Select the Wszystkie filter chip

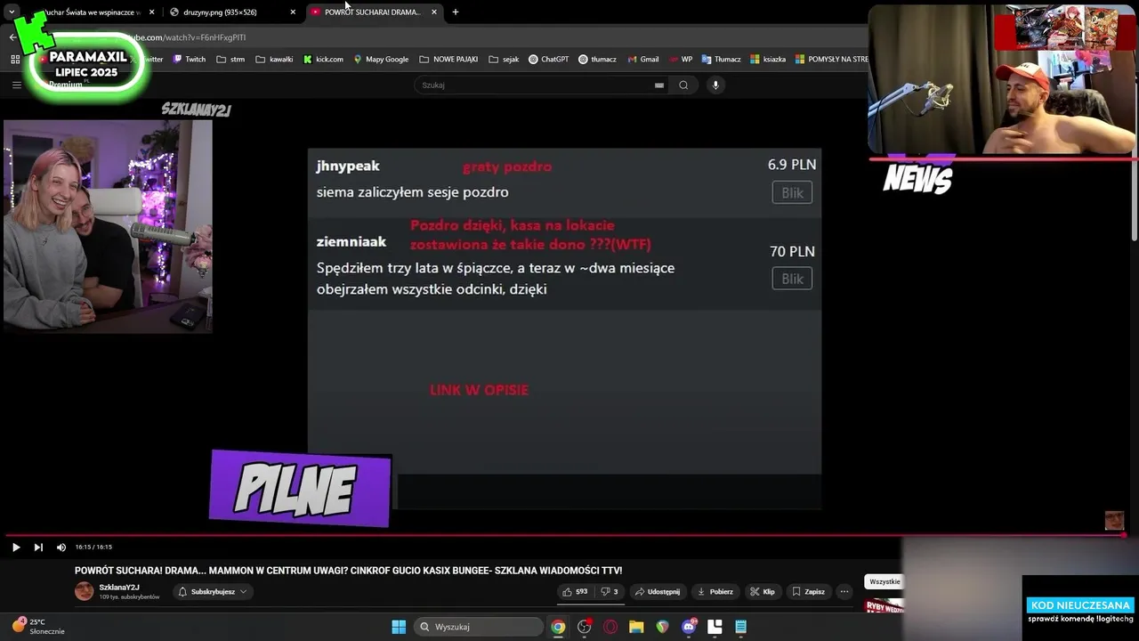[x=885, y=581]
